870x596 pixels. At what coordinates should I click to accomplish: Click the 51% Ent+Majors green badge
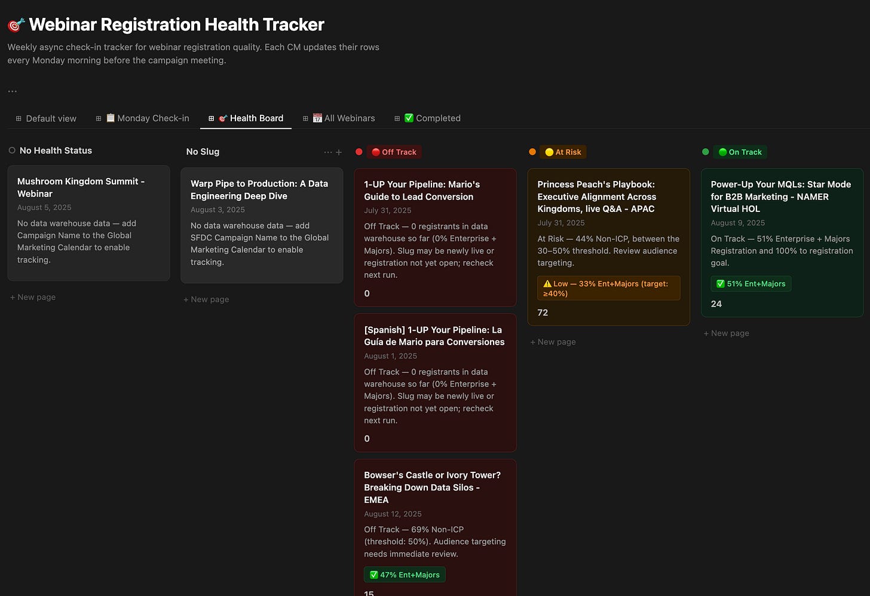click(751, 284)
